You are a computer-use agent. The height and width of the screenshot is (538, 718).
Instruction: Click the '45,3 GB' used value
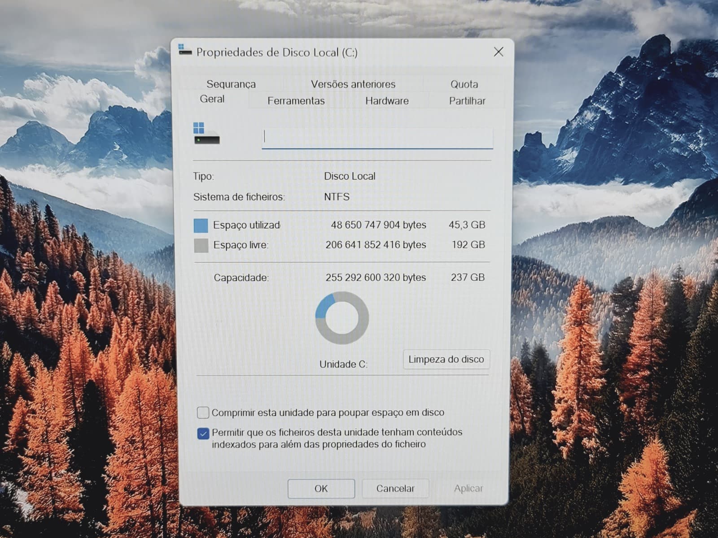click(x=467, y=225)
